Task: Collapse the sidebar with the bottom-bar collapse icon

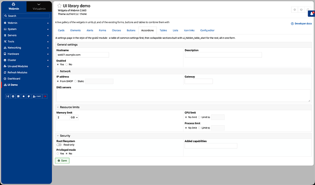Action: coord(8,97)
